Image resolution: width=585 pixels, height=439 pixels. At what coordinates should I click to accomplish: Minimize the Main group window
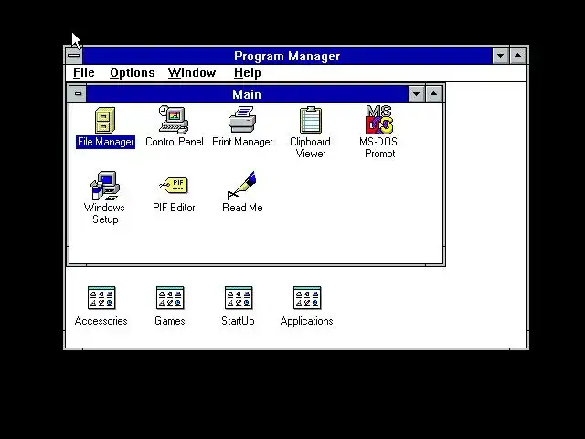pyautogui.click(x=417, y=94)
